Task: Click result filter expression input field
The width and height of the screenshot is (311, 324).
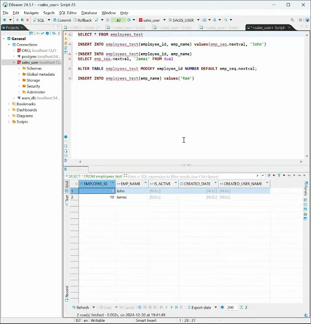Action: tap(191, 176)
